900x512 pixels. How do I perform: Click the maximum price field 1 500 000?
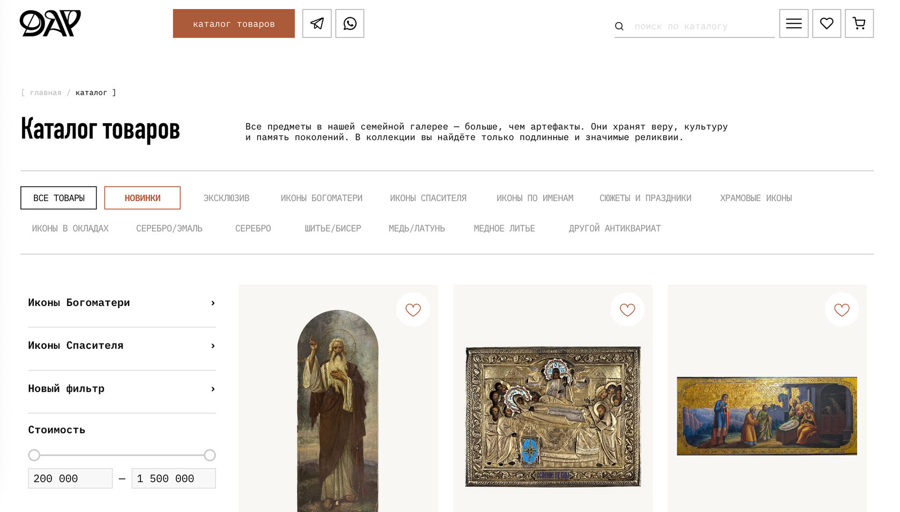(x=174, y=478)
